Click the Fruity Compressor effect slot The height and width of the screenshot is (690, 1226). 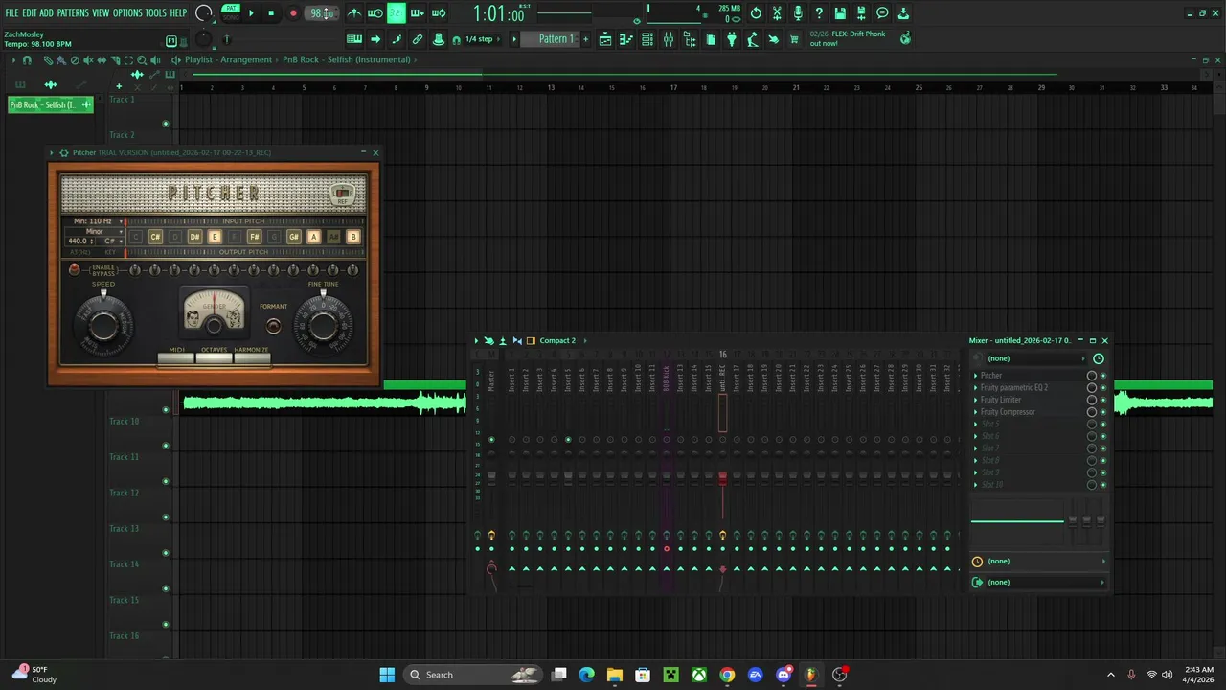pyautogui.click(x=1008, y=412)
